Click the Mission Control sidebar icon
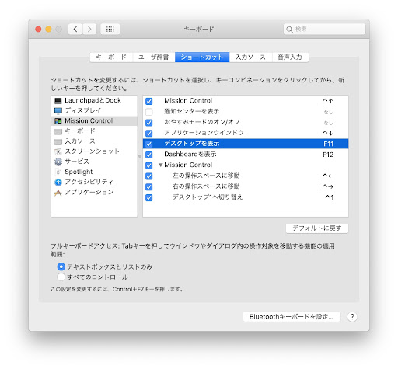The image size is (398, 369). (x=58, y=121)
